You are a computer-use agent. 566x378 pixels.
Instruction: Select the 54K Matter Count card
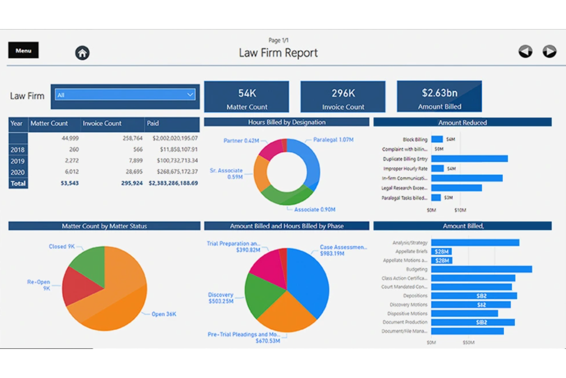point(247,97)
